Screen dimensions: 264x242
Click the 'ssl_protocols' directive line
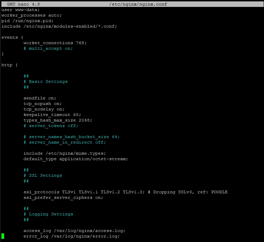point(125,192)
